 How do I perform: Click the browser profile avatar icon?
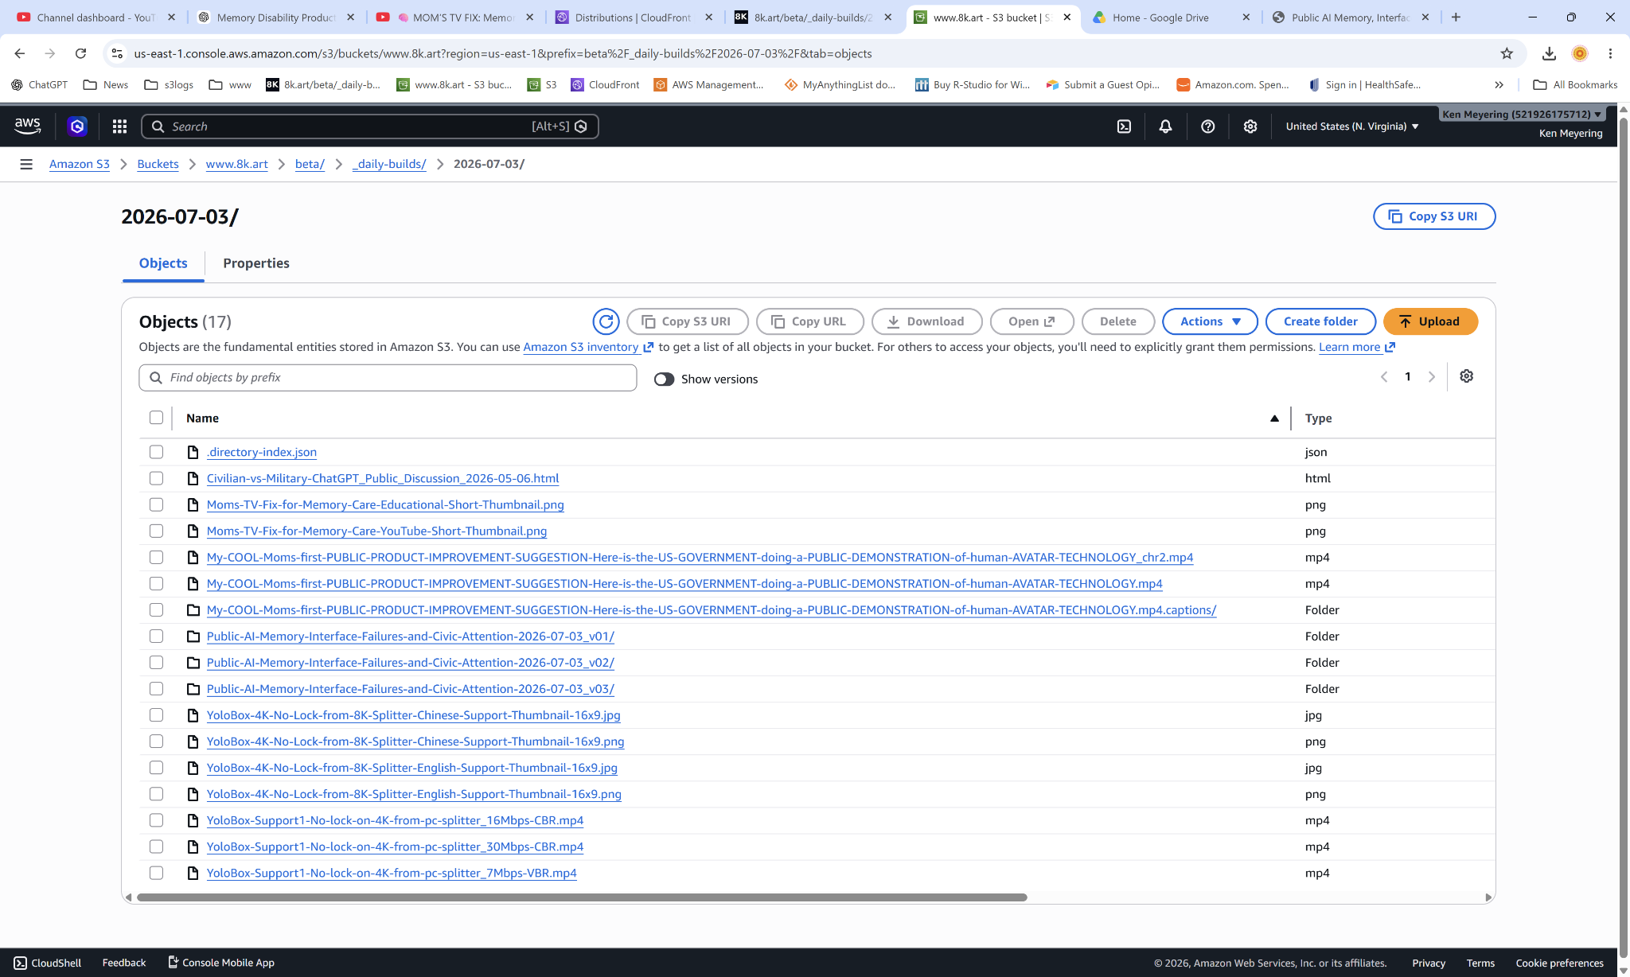click(1580, 53)
